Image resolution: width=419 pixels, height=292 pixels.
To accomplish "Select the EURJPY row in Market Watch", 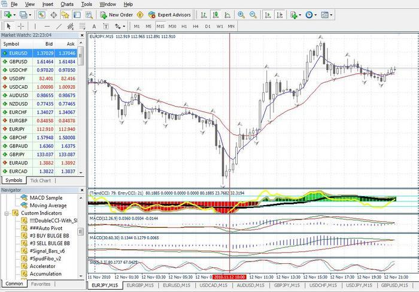I will pyautogui.click(x=39, y=129).
